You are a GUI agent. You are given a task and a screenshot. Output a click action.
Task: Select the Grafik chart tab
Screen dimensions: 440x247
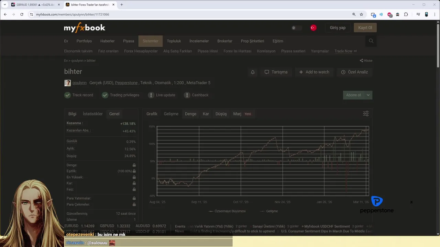coord(152,114)
